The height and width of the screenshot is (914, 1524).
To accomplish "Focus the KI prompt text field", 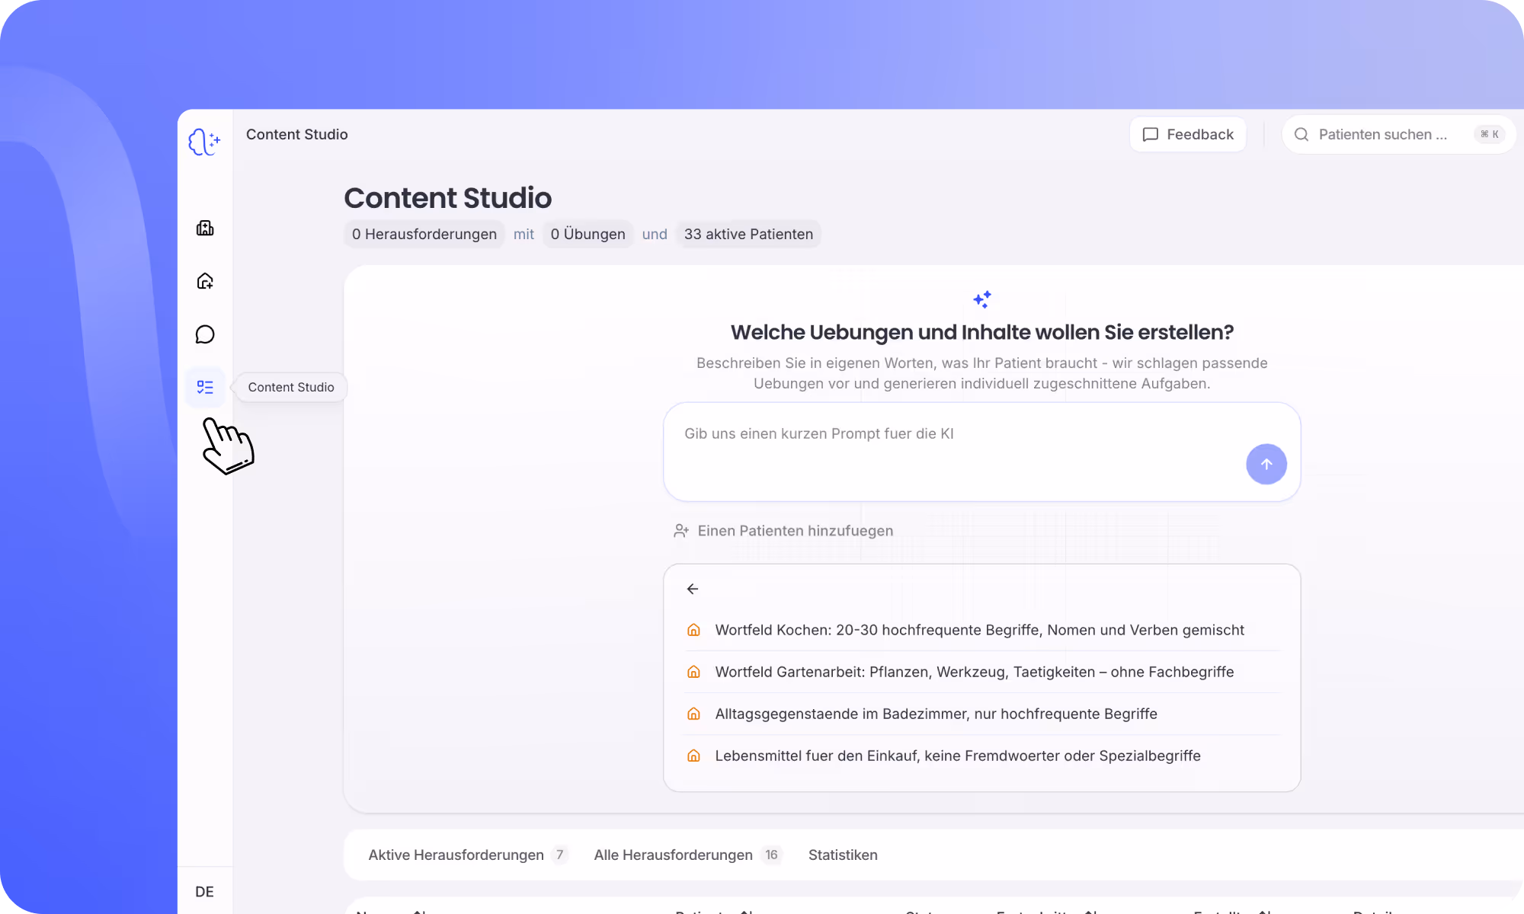I will (952, 449).
